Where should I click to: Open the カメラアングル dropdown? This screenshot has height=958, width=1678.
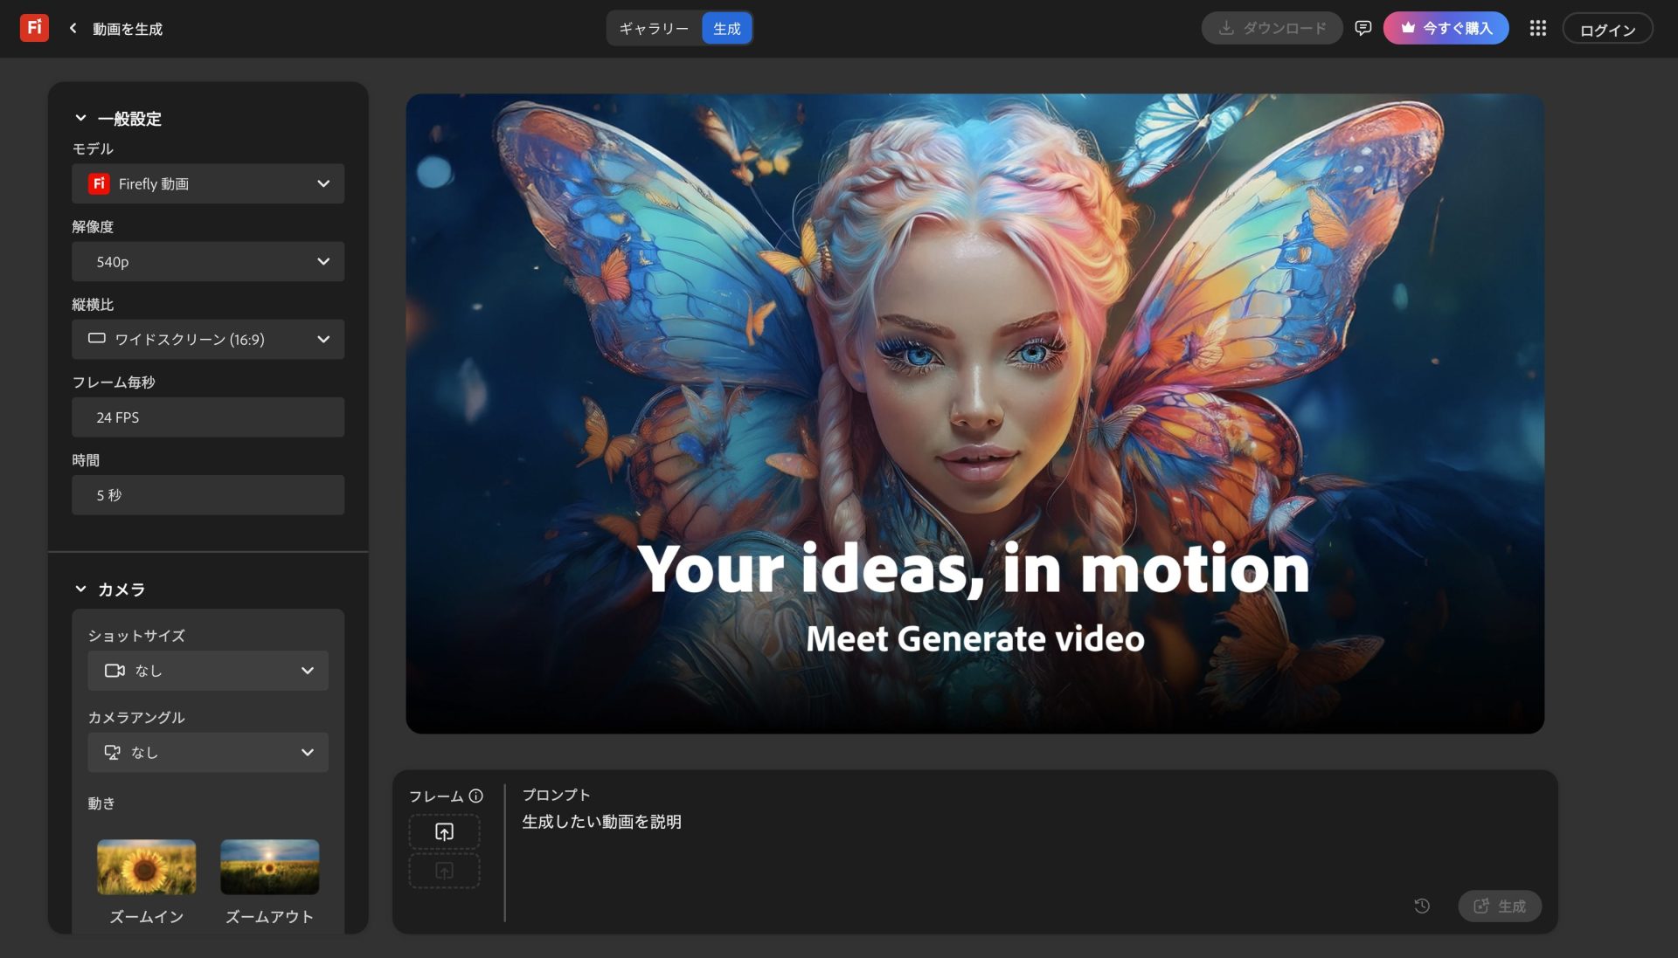tap(208, 752)
